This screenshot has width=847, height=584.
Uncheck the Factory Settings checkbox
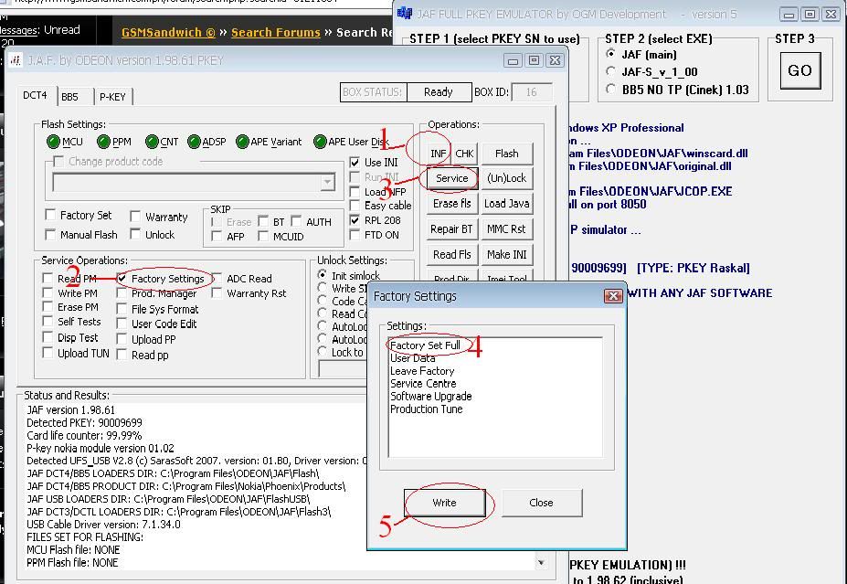[122, 279]
